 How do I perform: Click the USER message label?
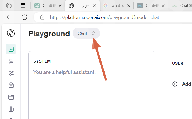pos(178,63)
